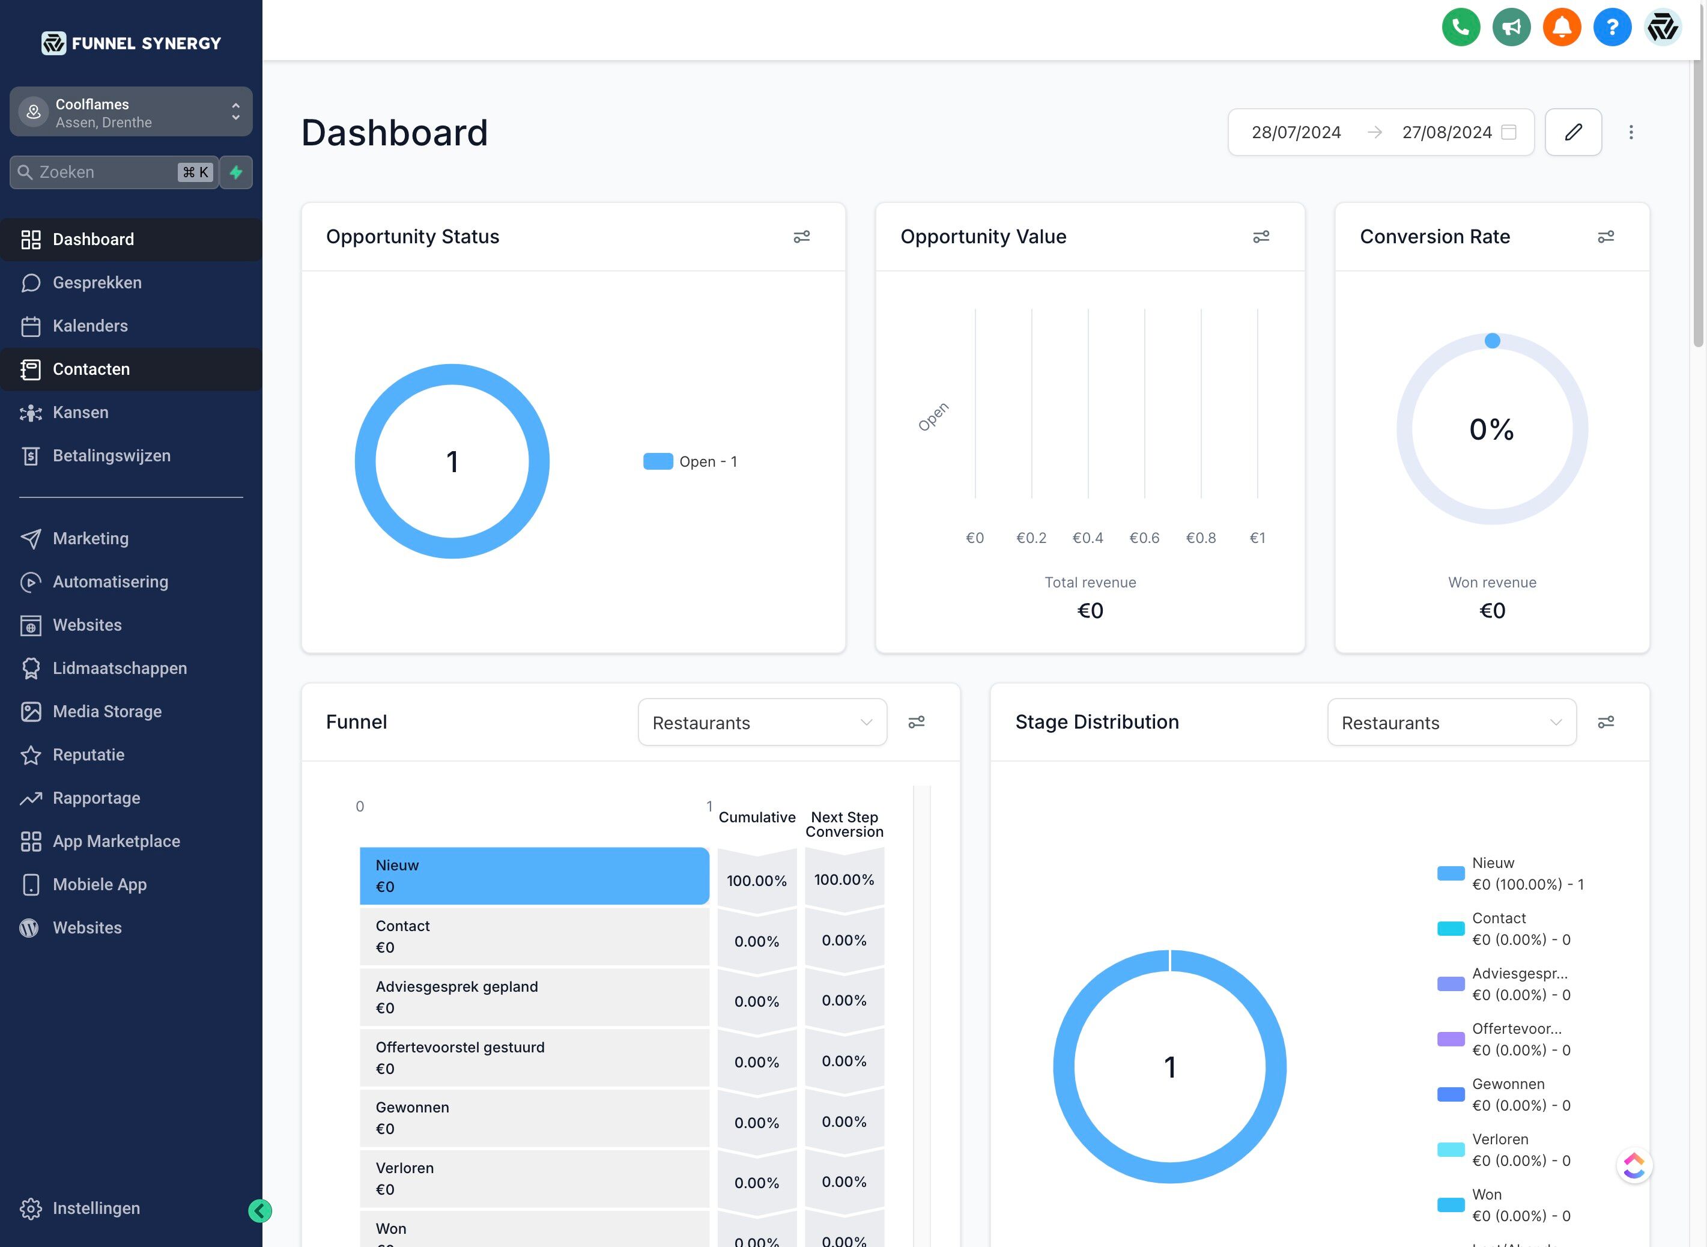1707x1247 pixels.
Task: Open Conversion Rate widget settings icon
Action: point(1605,237)
